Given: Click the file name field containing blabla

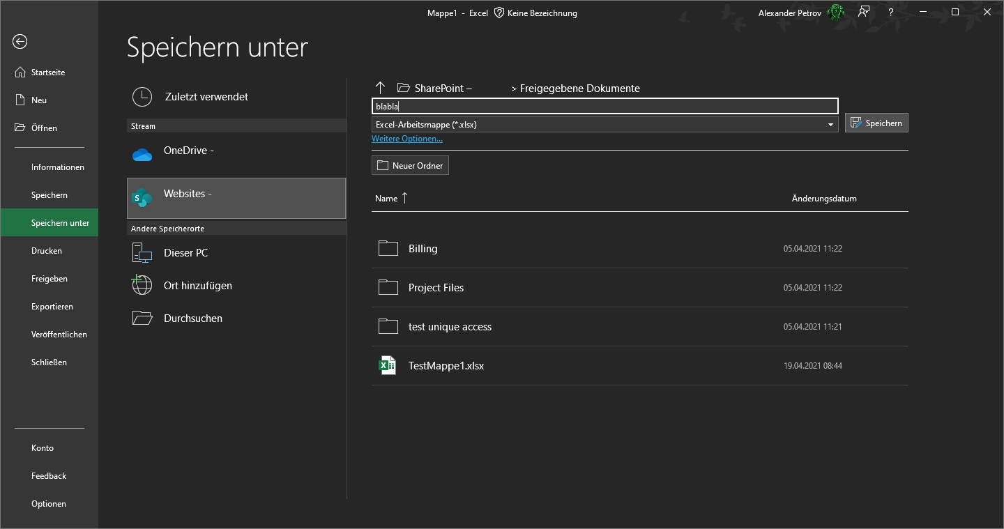Looking at the screenshot, I should coord(605,106).
